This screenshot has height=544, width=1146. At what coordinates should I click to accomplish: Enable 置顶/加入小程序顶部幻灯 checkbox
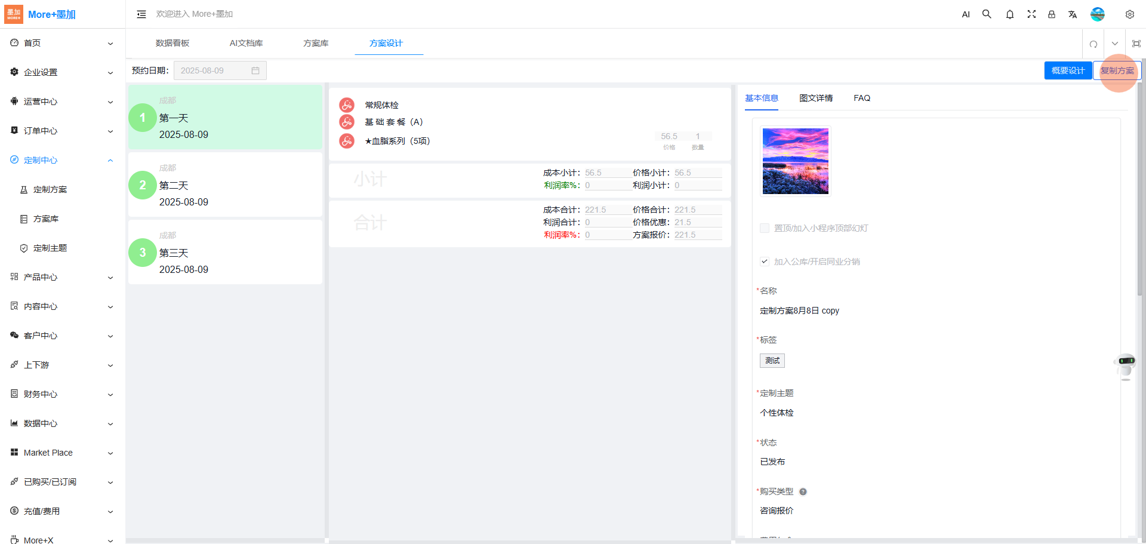765,228
